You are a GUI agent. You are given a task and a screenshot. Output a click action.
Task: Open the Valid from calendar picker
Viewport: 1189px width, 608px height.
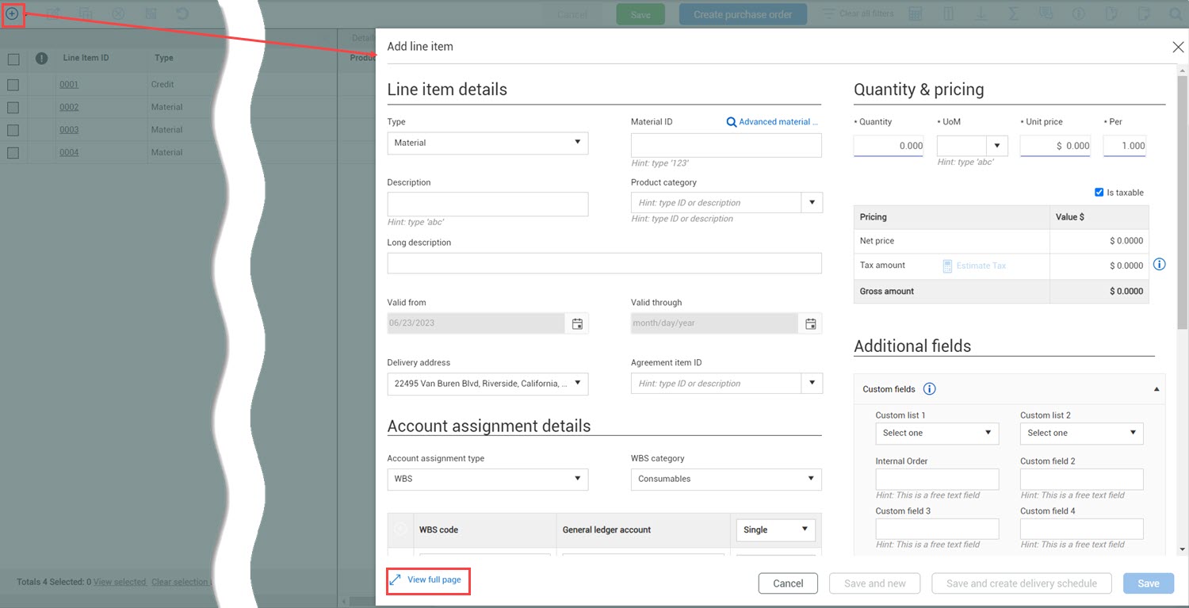click(x=577, y=323)
